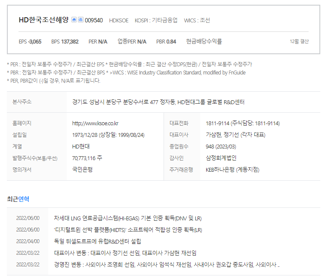
Task: Click the 12월 결산 label
Action: [299, 41]
